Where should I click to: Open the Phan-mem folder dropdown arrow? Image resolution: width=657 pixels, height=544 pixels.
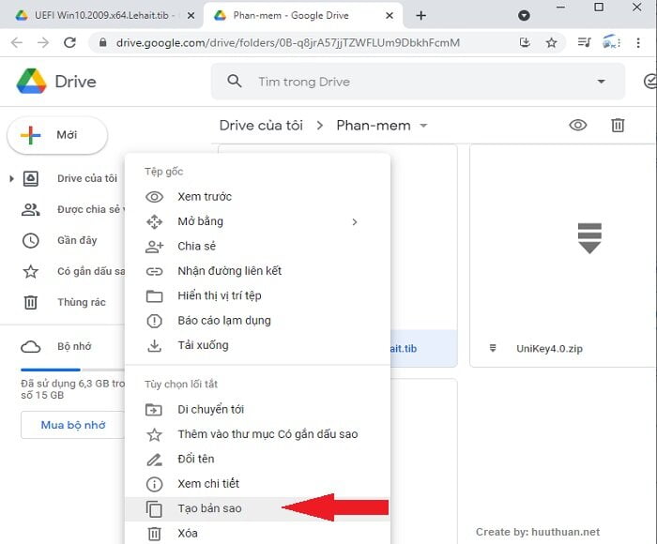click(x=423, y=126)
